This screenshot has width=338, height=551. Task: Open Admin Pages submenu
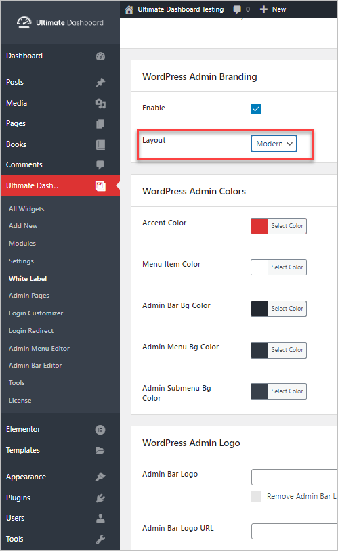(29, 296)
